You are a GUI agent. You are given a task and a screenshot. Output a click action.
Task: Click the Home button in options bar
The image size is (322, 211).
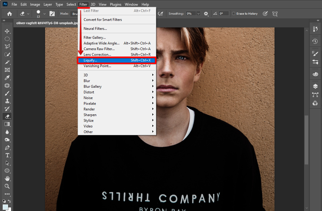click(10, 14)
